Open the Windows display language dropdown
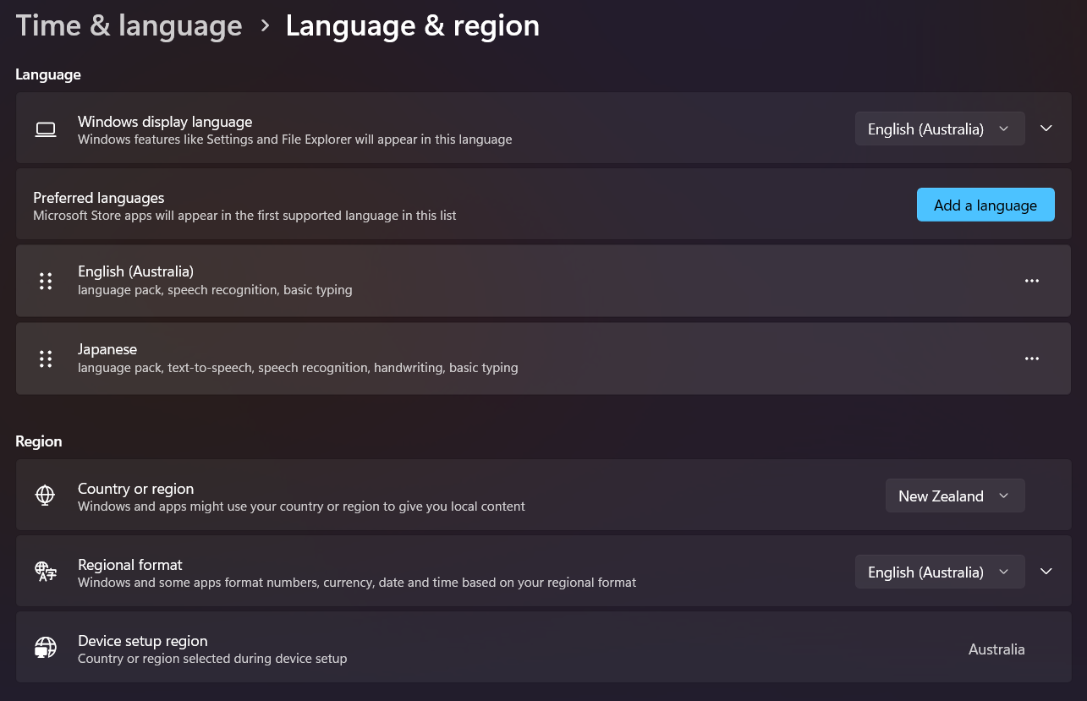1087x701 pixels. [x=939, y=129]
